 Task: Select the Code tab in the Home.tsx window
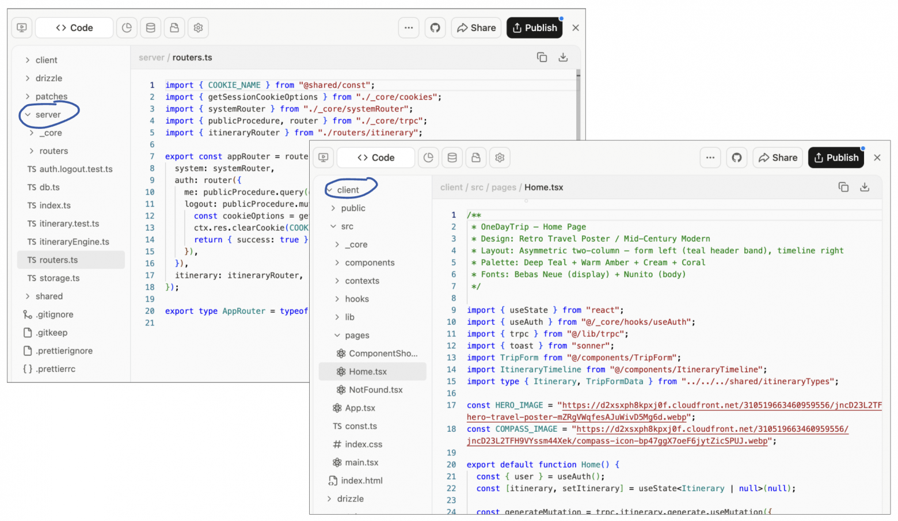tap(375, 158)
